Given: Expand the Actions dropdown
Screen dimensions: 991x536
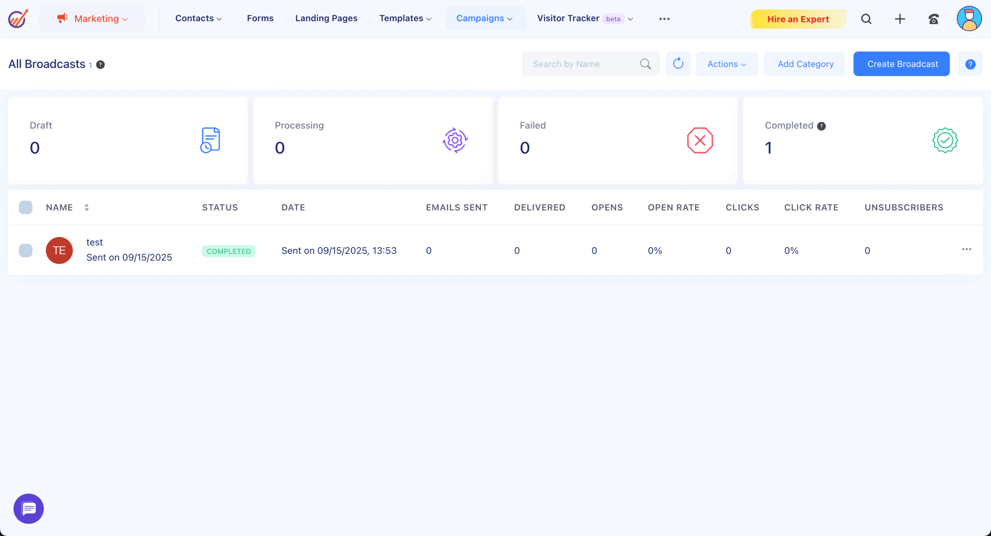Looking at the screenshot, I should coord(727,64).
